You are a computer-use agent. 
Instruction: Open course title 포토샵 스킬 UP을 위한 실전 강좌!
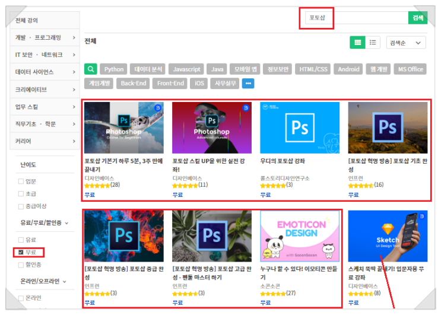click(208, 166)
